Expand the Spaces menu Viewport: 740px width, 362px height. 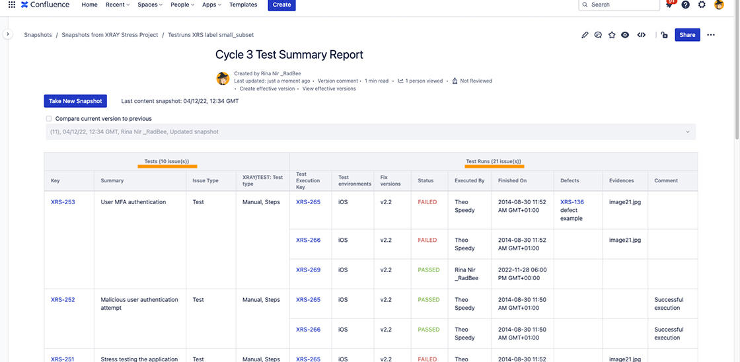click(x=151, y=5)
